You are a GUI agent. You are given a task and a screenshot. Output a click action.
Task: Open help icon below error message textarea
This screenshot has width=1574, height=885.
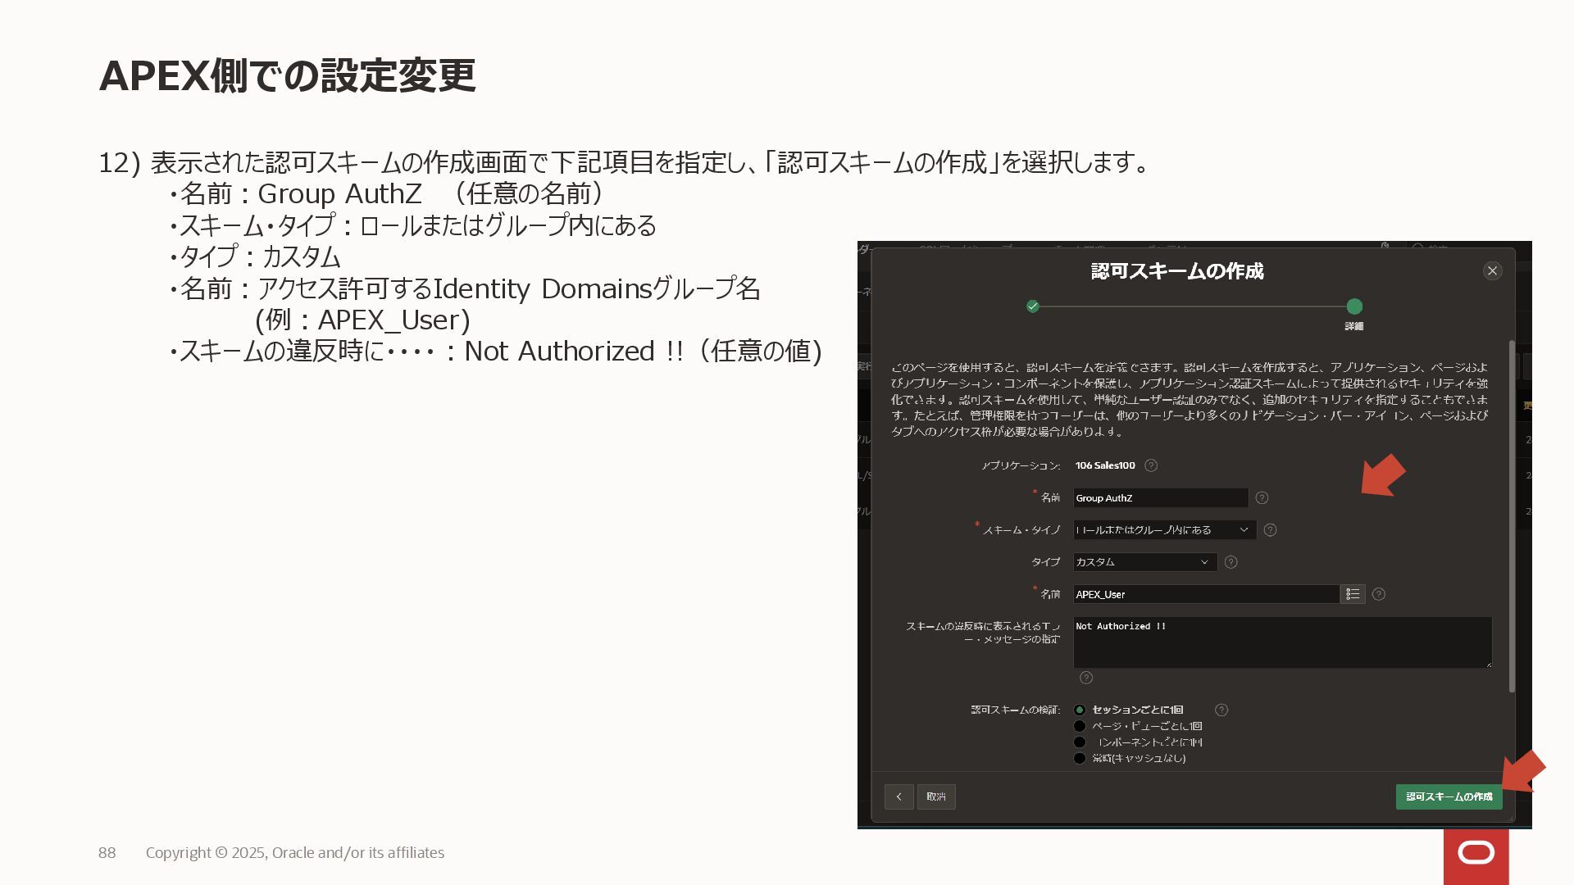click(x=1086, y=678)
